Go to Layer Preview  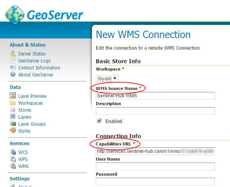pyautogui.click(x=32, y=96)
